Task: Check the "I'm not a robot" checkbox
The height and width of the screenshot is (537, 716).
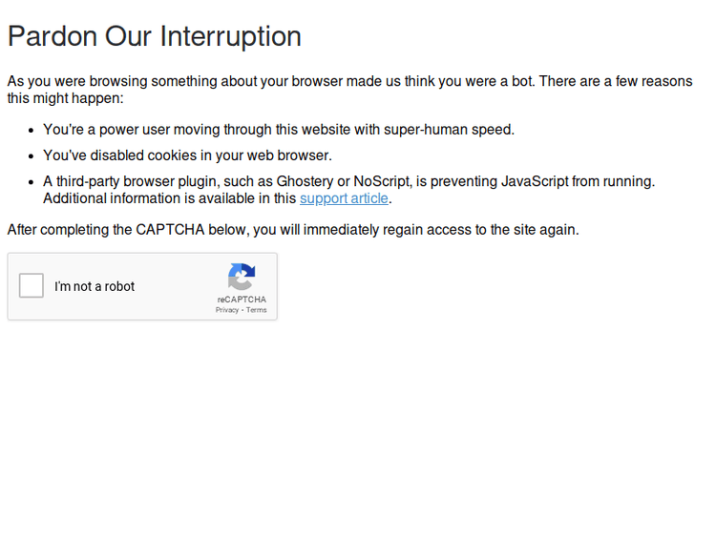Action: [x=32, y=285]
